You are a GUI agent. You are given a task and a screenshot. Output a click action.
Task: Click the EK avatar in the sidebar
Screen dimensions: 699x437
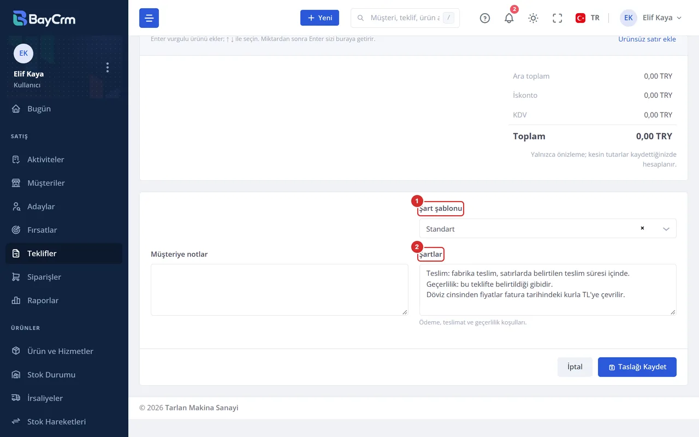(23, 54)
